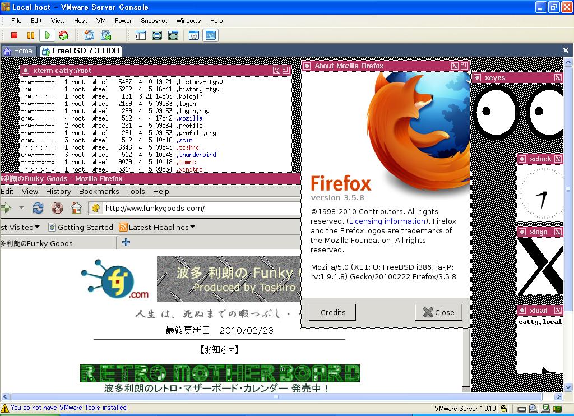This screenshot has width=574, height=416.
Task: Open the Getting Started bookmark
Action: 81,227
